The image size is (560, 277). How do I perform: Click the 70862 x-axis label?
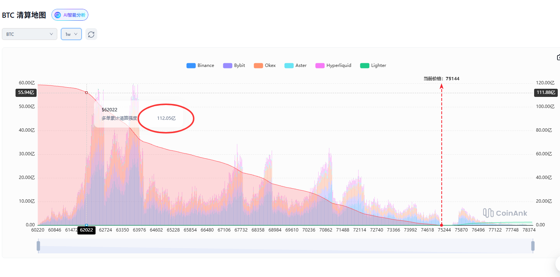tap(326, 230)
